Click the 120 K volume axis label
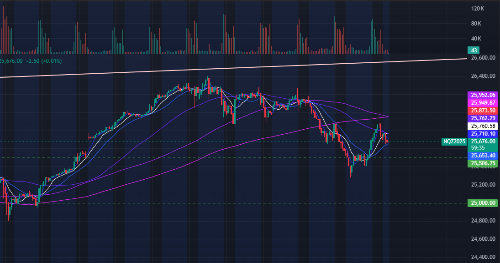The image size is (500, 263). pyautogui.click(x=478, y=9)
